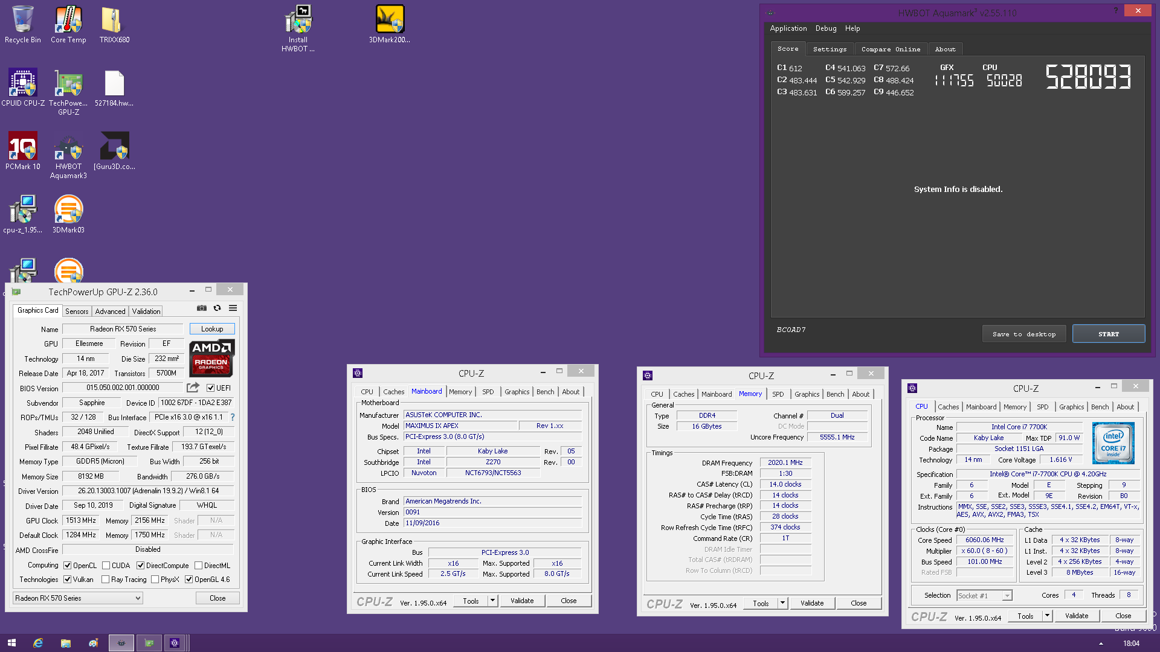Open Bench tab in Mainboard CPU-Z window
1160x652 pixels.
[x=545, y=392]
